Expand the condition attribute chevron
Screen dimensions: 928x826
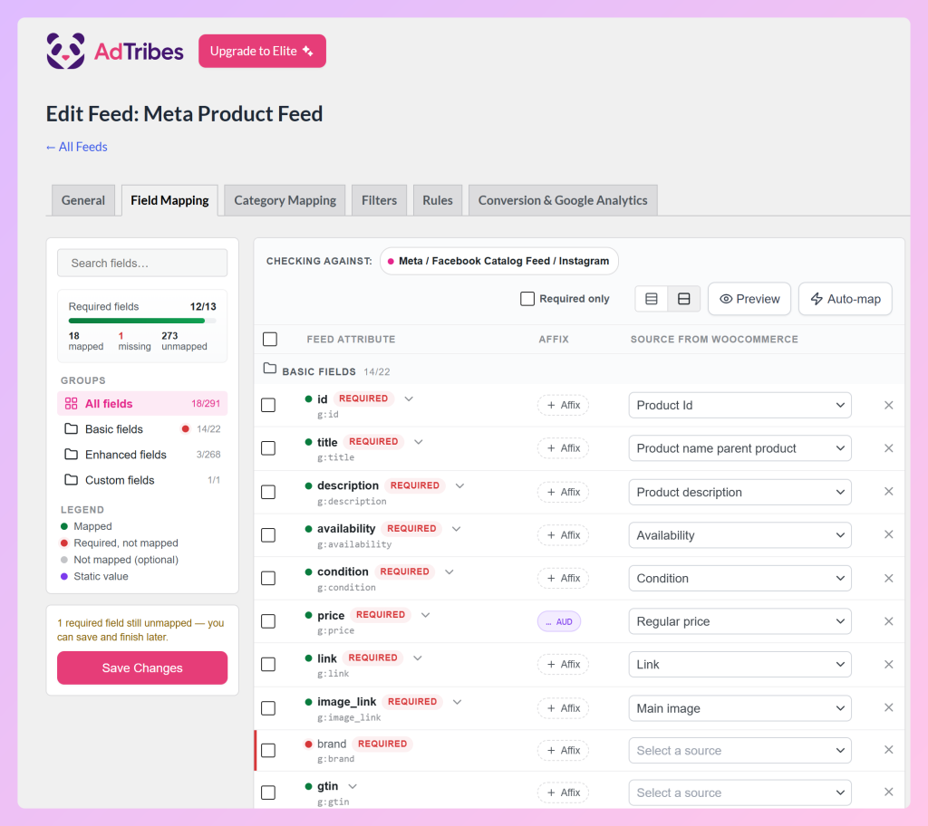pos(449,572)
